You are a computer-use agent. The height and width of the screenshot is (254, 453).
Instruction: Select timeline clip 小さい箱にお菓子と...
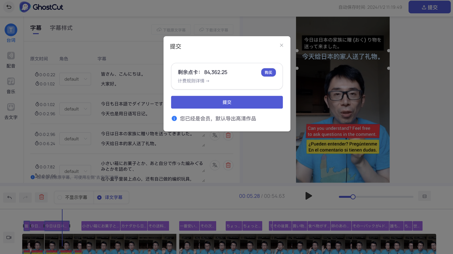click(101, 226)
